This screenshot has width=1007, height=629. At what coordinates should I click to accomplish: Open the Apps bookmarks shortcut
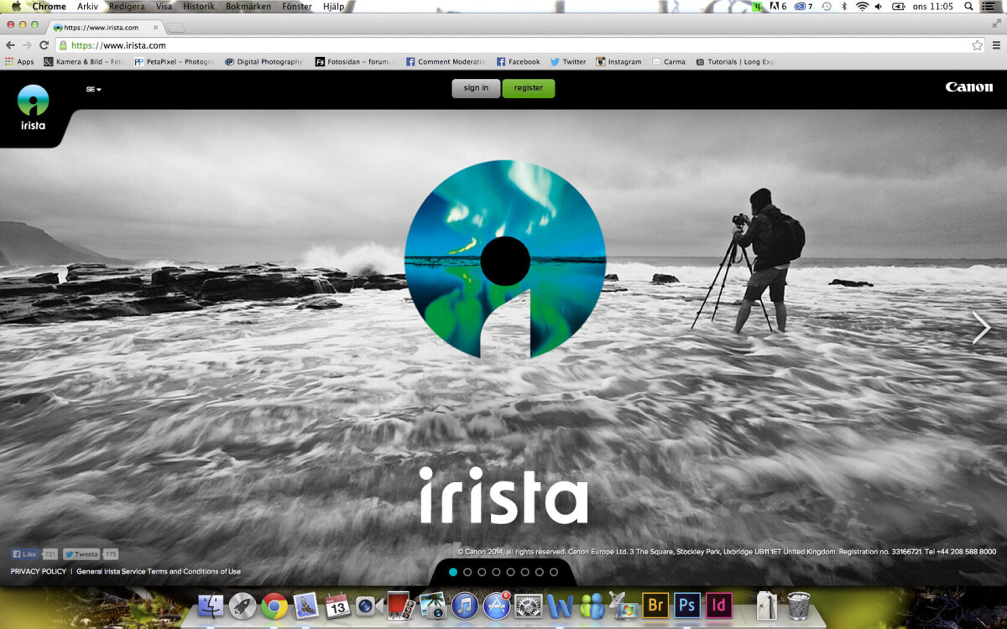click(19, 62)
